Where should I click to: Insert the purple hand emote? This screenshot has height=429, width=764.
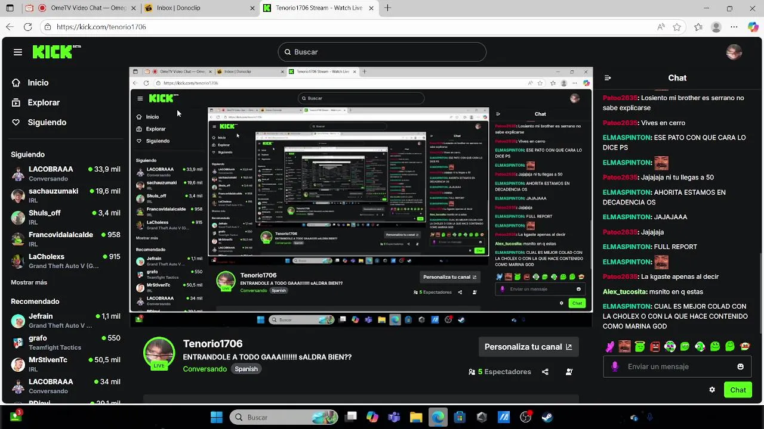[609, 346]
